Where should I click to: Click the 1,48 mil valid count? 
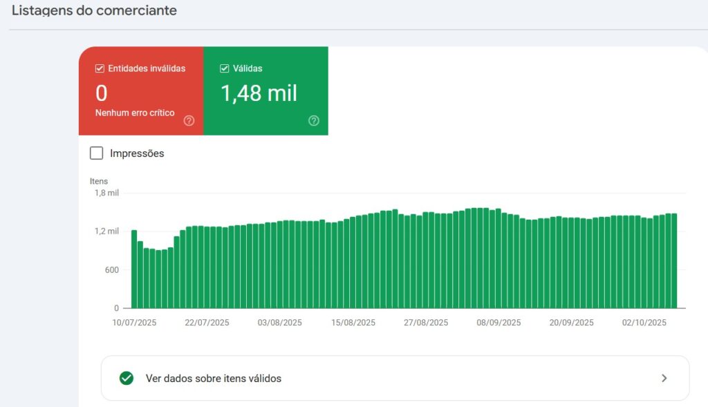(259, 93)
